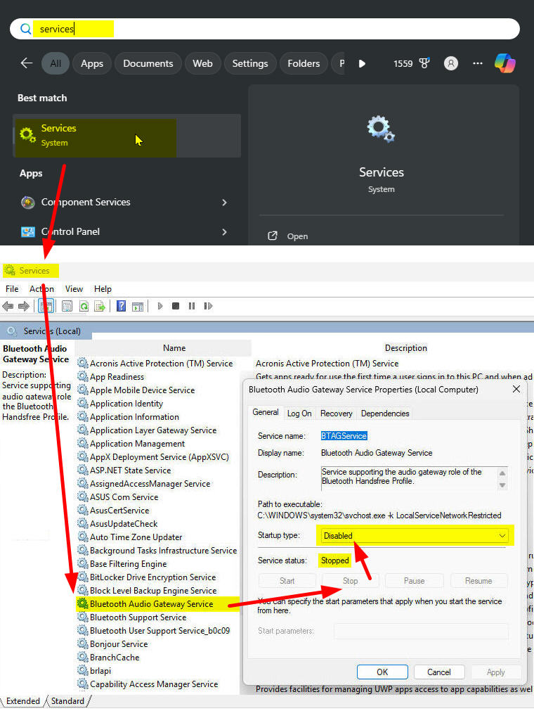Screen dimensions: 534x711
Task: Switch to the Standard tab at bottom
Action: click(67, 701)
